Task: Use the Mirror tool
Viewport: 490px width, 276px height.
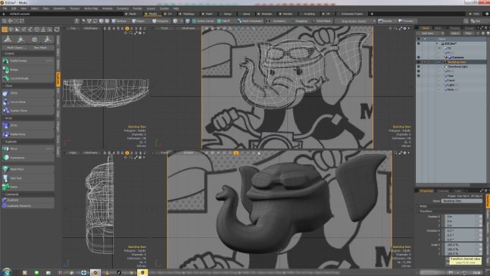Action: coord(28,149)
